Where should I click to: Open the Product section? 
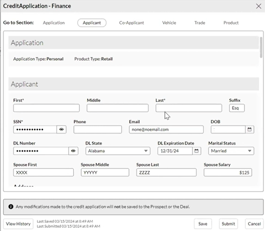231,23
